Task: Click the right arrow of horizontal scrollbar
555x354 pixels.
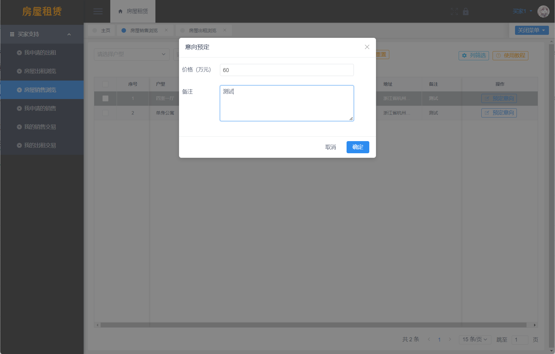Action: pyautogui.click(x=535, y=325)
